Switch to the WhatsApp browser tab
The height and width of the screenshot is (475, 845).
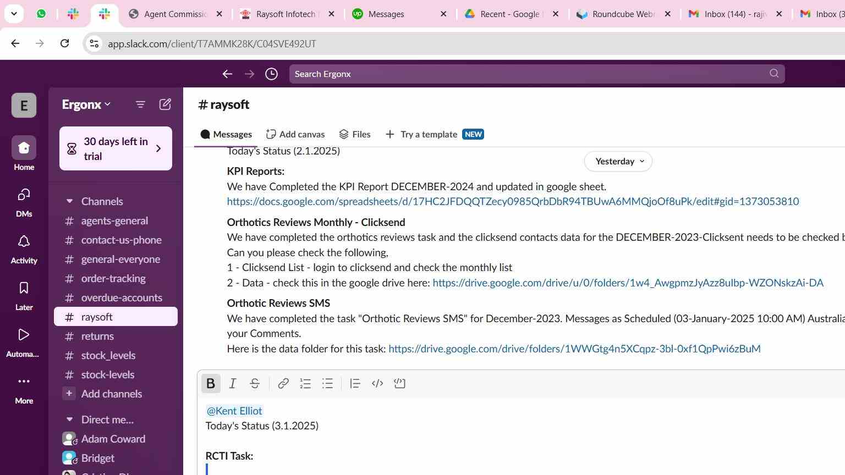[x=41, y=14]
